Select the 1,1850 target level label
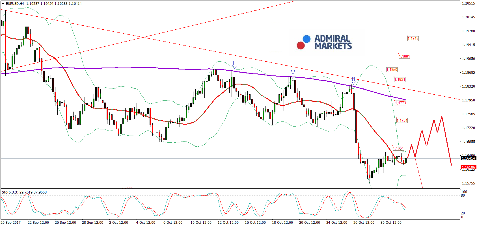 [x=392, y=69]
